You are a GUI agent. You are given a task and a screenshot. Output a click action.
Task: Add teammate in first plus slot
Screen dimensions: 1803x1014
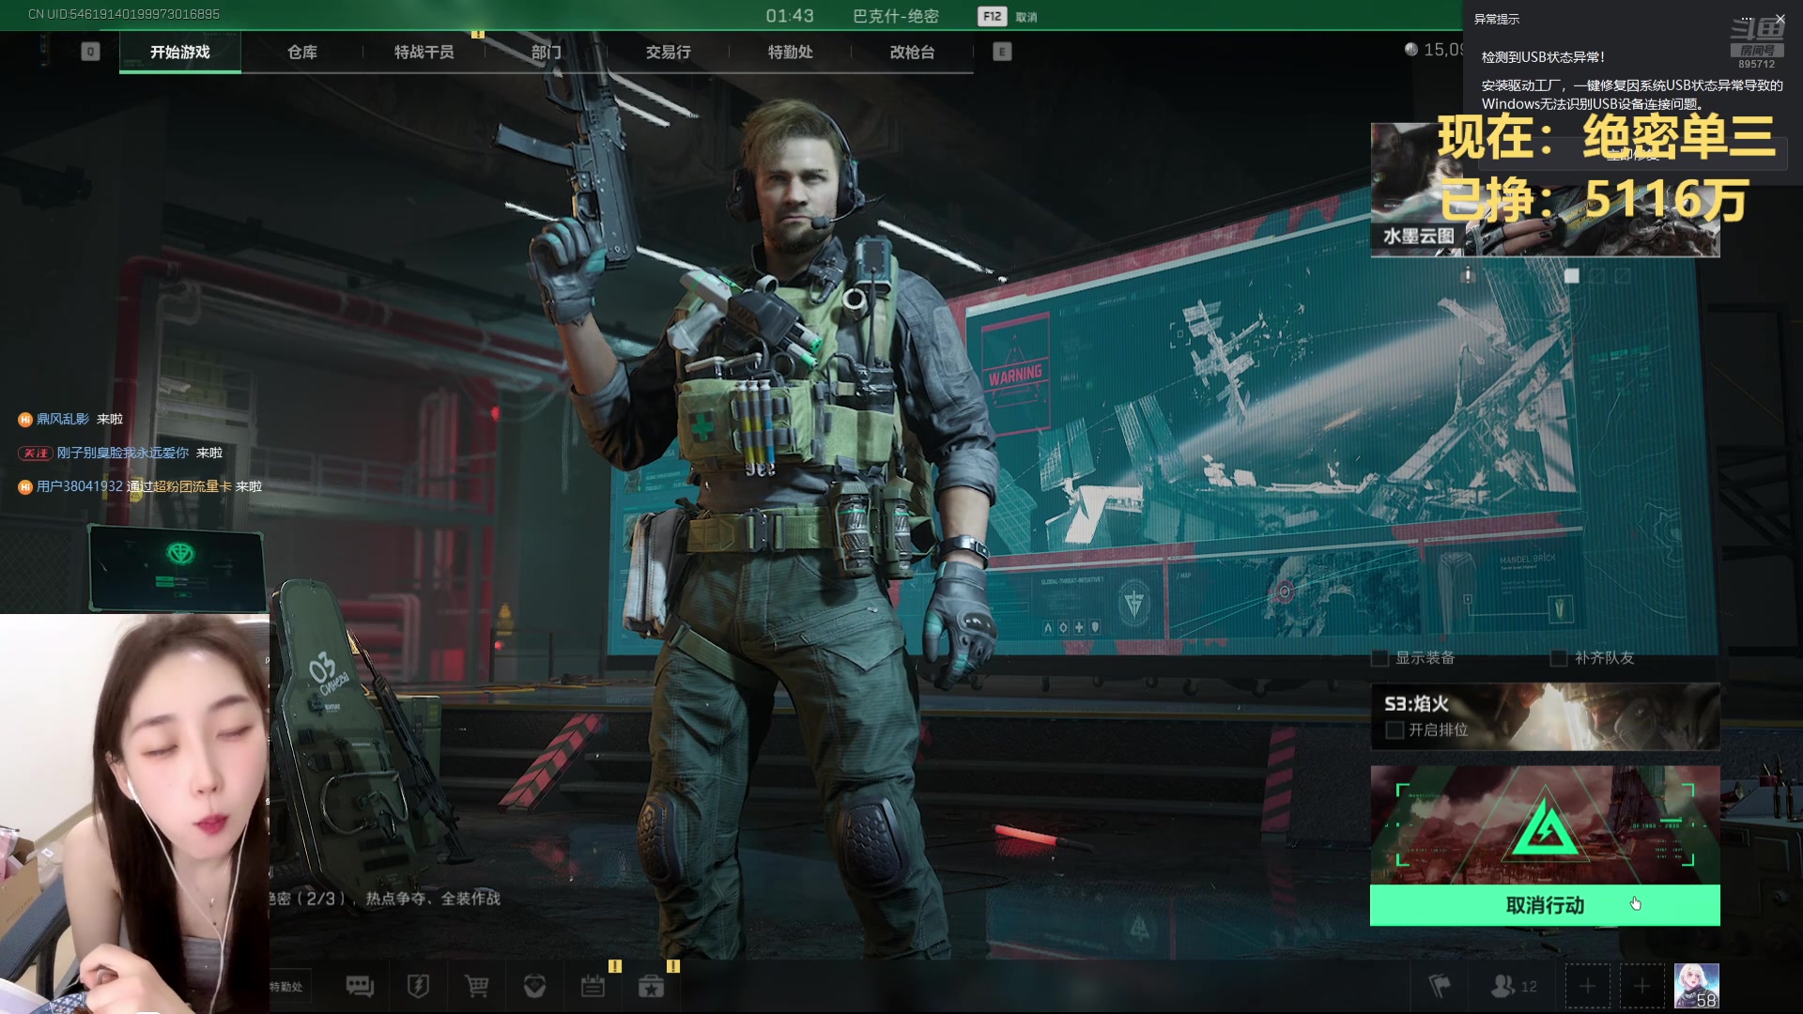pos(1587,986)
